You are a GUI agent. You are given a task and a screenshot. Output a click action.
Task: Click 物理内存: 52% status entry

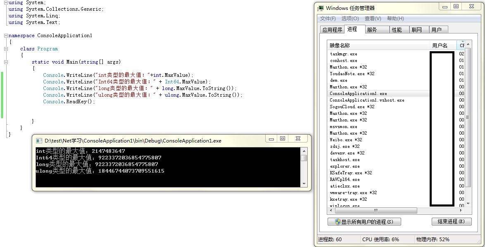(433, 239)
